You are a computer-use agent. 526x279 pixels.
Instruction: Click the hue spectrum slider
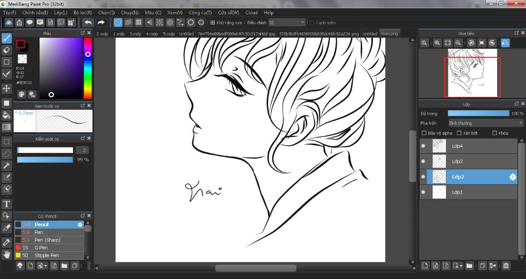88,68
